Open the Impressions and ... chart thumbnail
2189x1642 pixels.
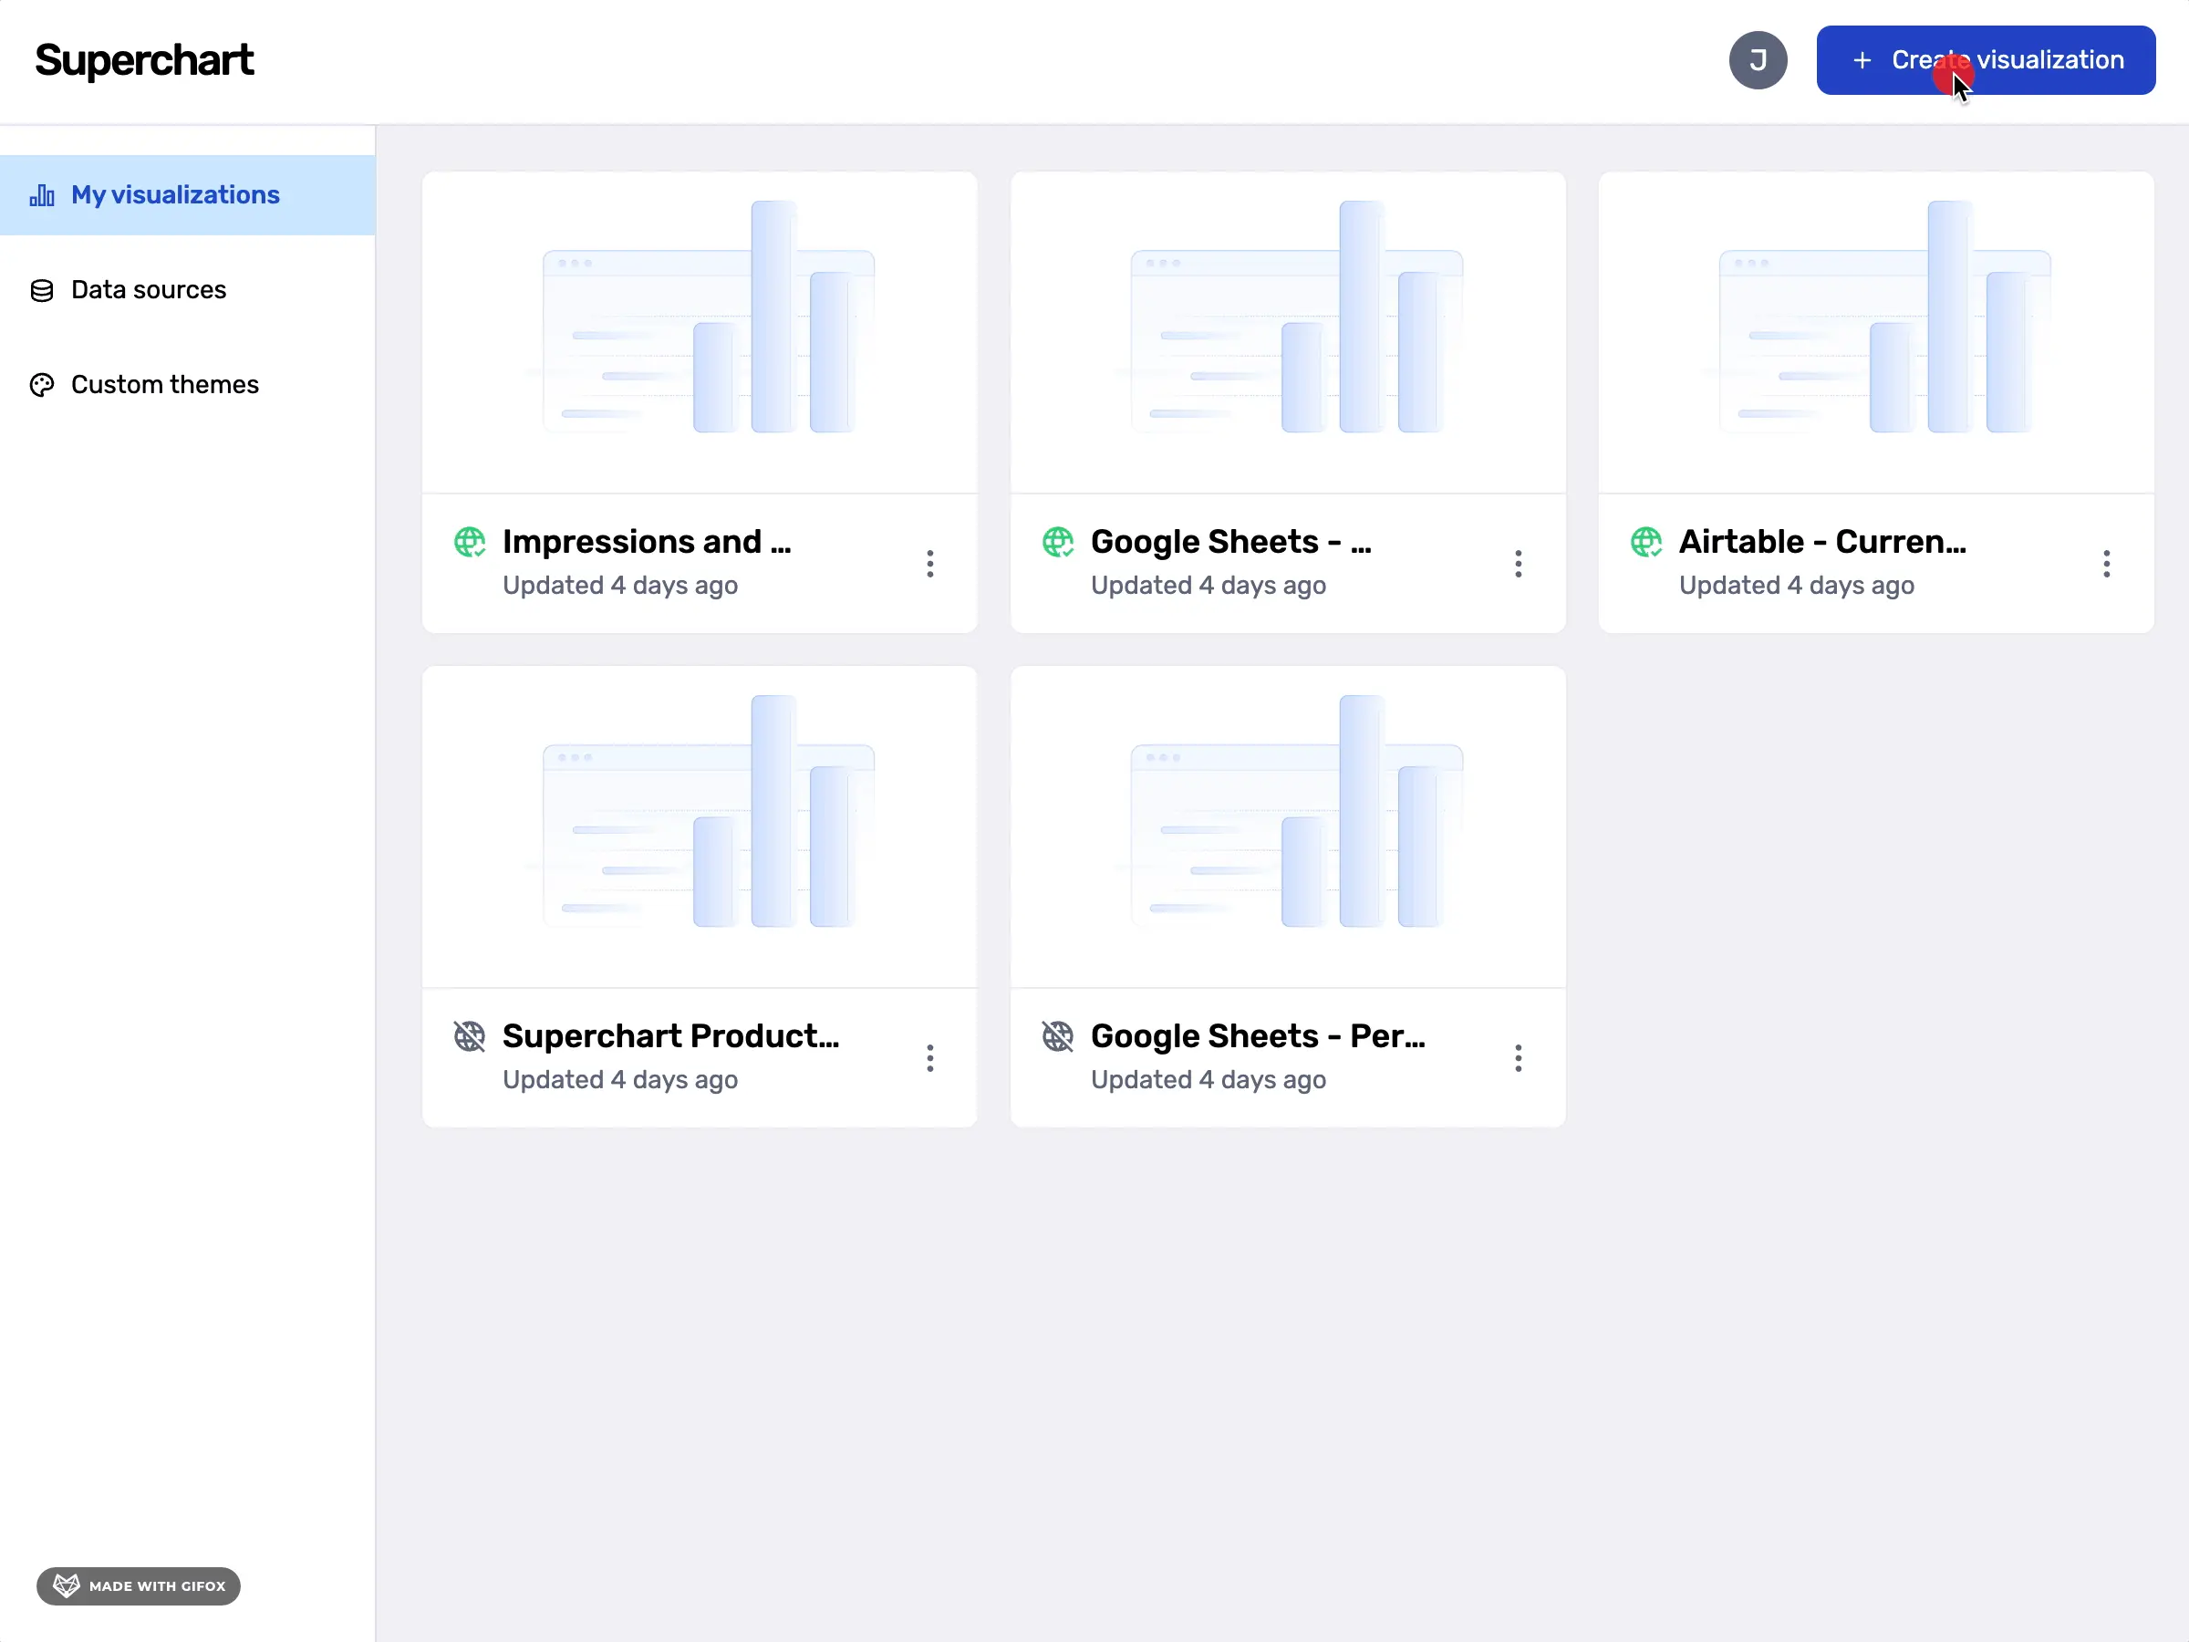click(x=700, y=333)
